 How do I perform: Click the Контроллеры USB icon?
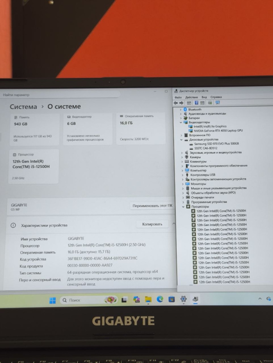187,175
